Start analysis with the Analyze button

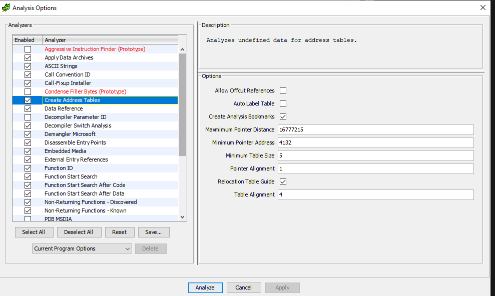tap(205, 287)
